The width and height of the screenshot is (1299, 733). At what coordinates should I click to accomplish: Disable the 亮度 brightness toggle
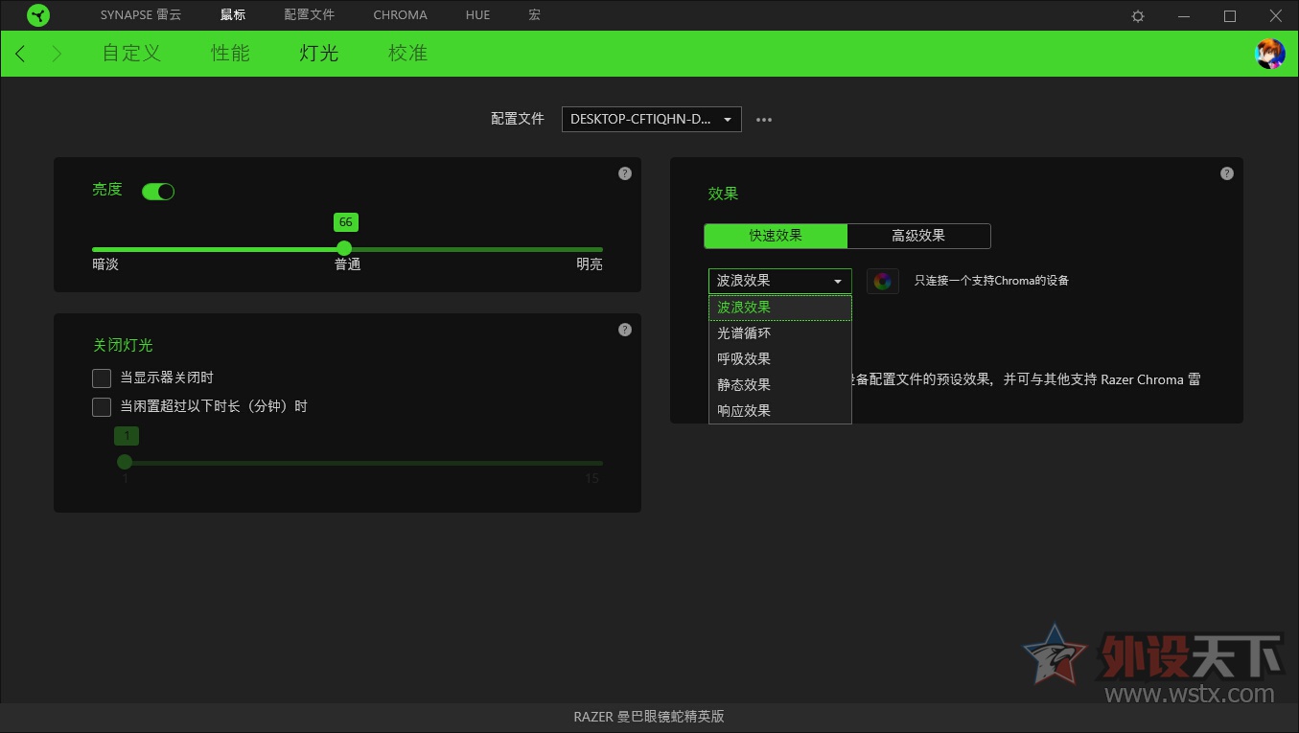158,191
